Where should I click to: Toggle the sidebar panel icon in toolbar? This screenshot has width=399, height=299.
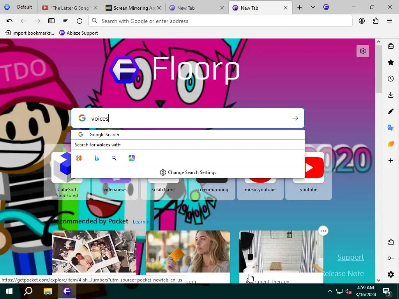click(51, 21)
